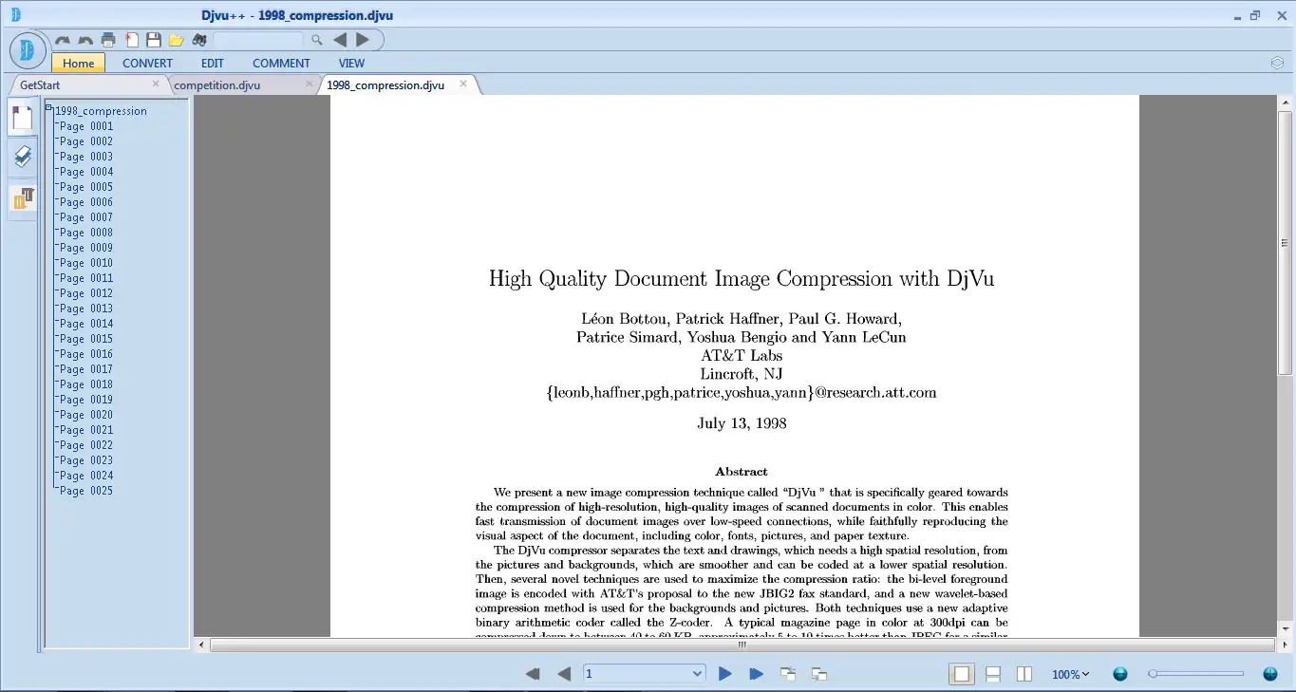Click the magnifier search icon

click(317, 40)
